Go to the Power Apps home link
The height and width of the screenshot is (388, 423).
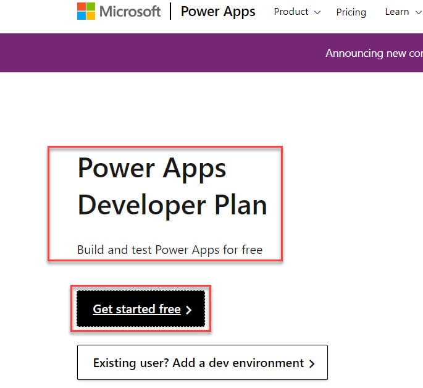[218, 11]
